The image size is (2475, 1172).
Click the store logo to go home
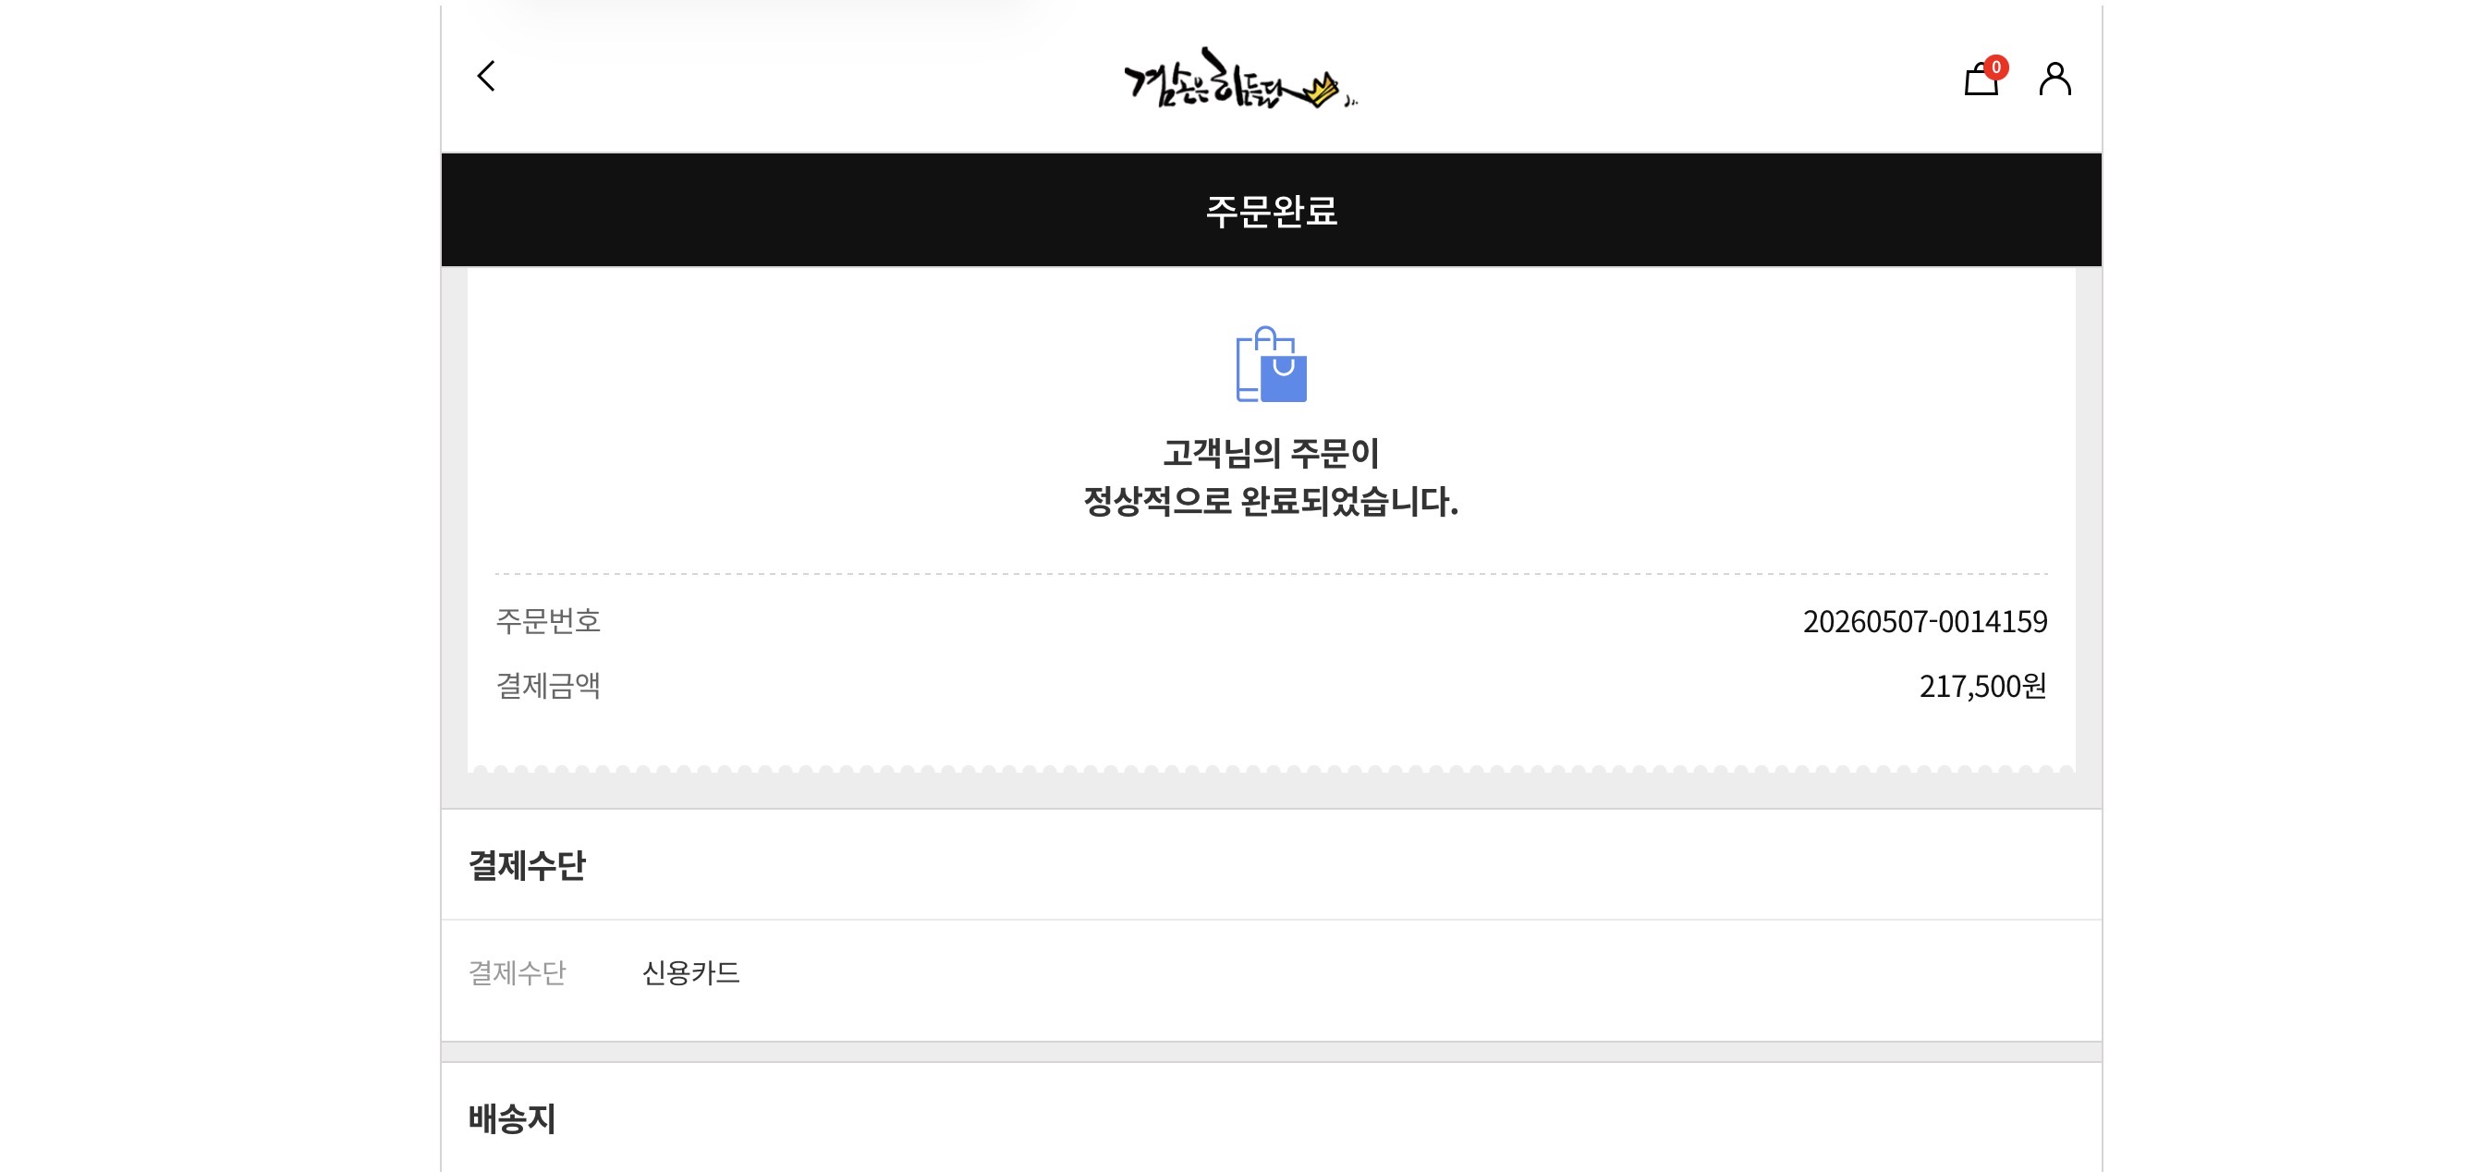[1239, 78]
